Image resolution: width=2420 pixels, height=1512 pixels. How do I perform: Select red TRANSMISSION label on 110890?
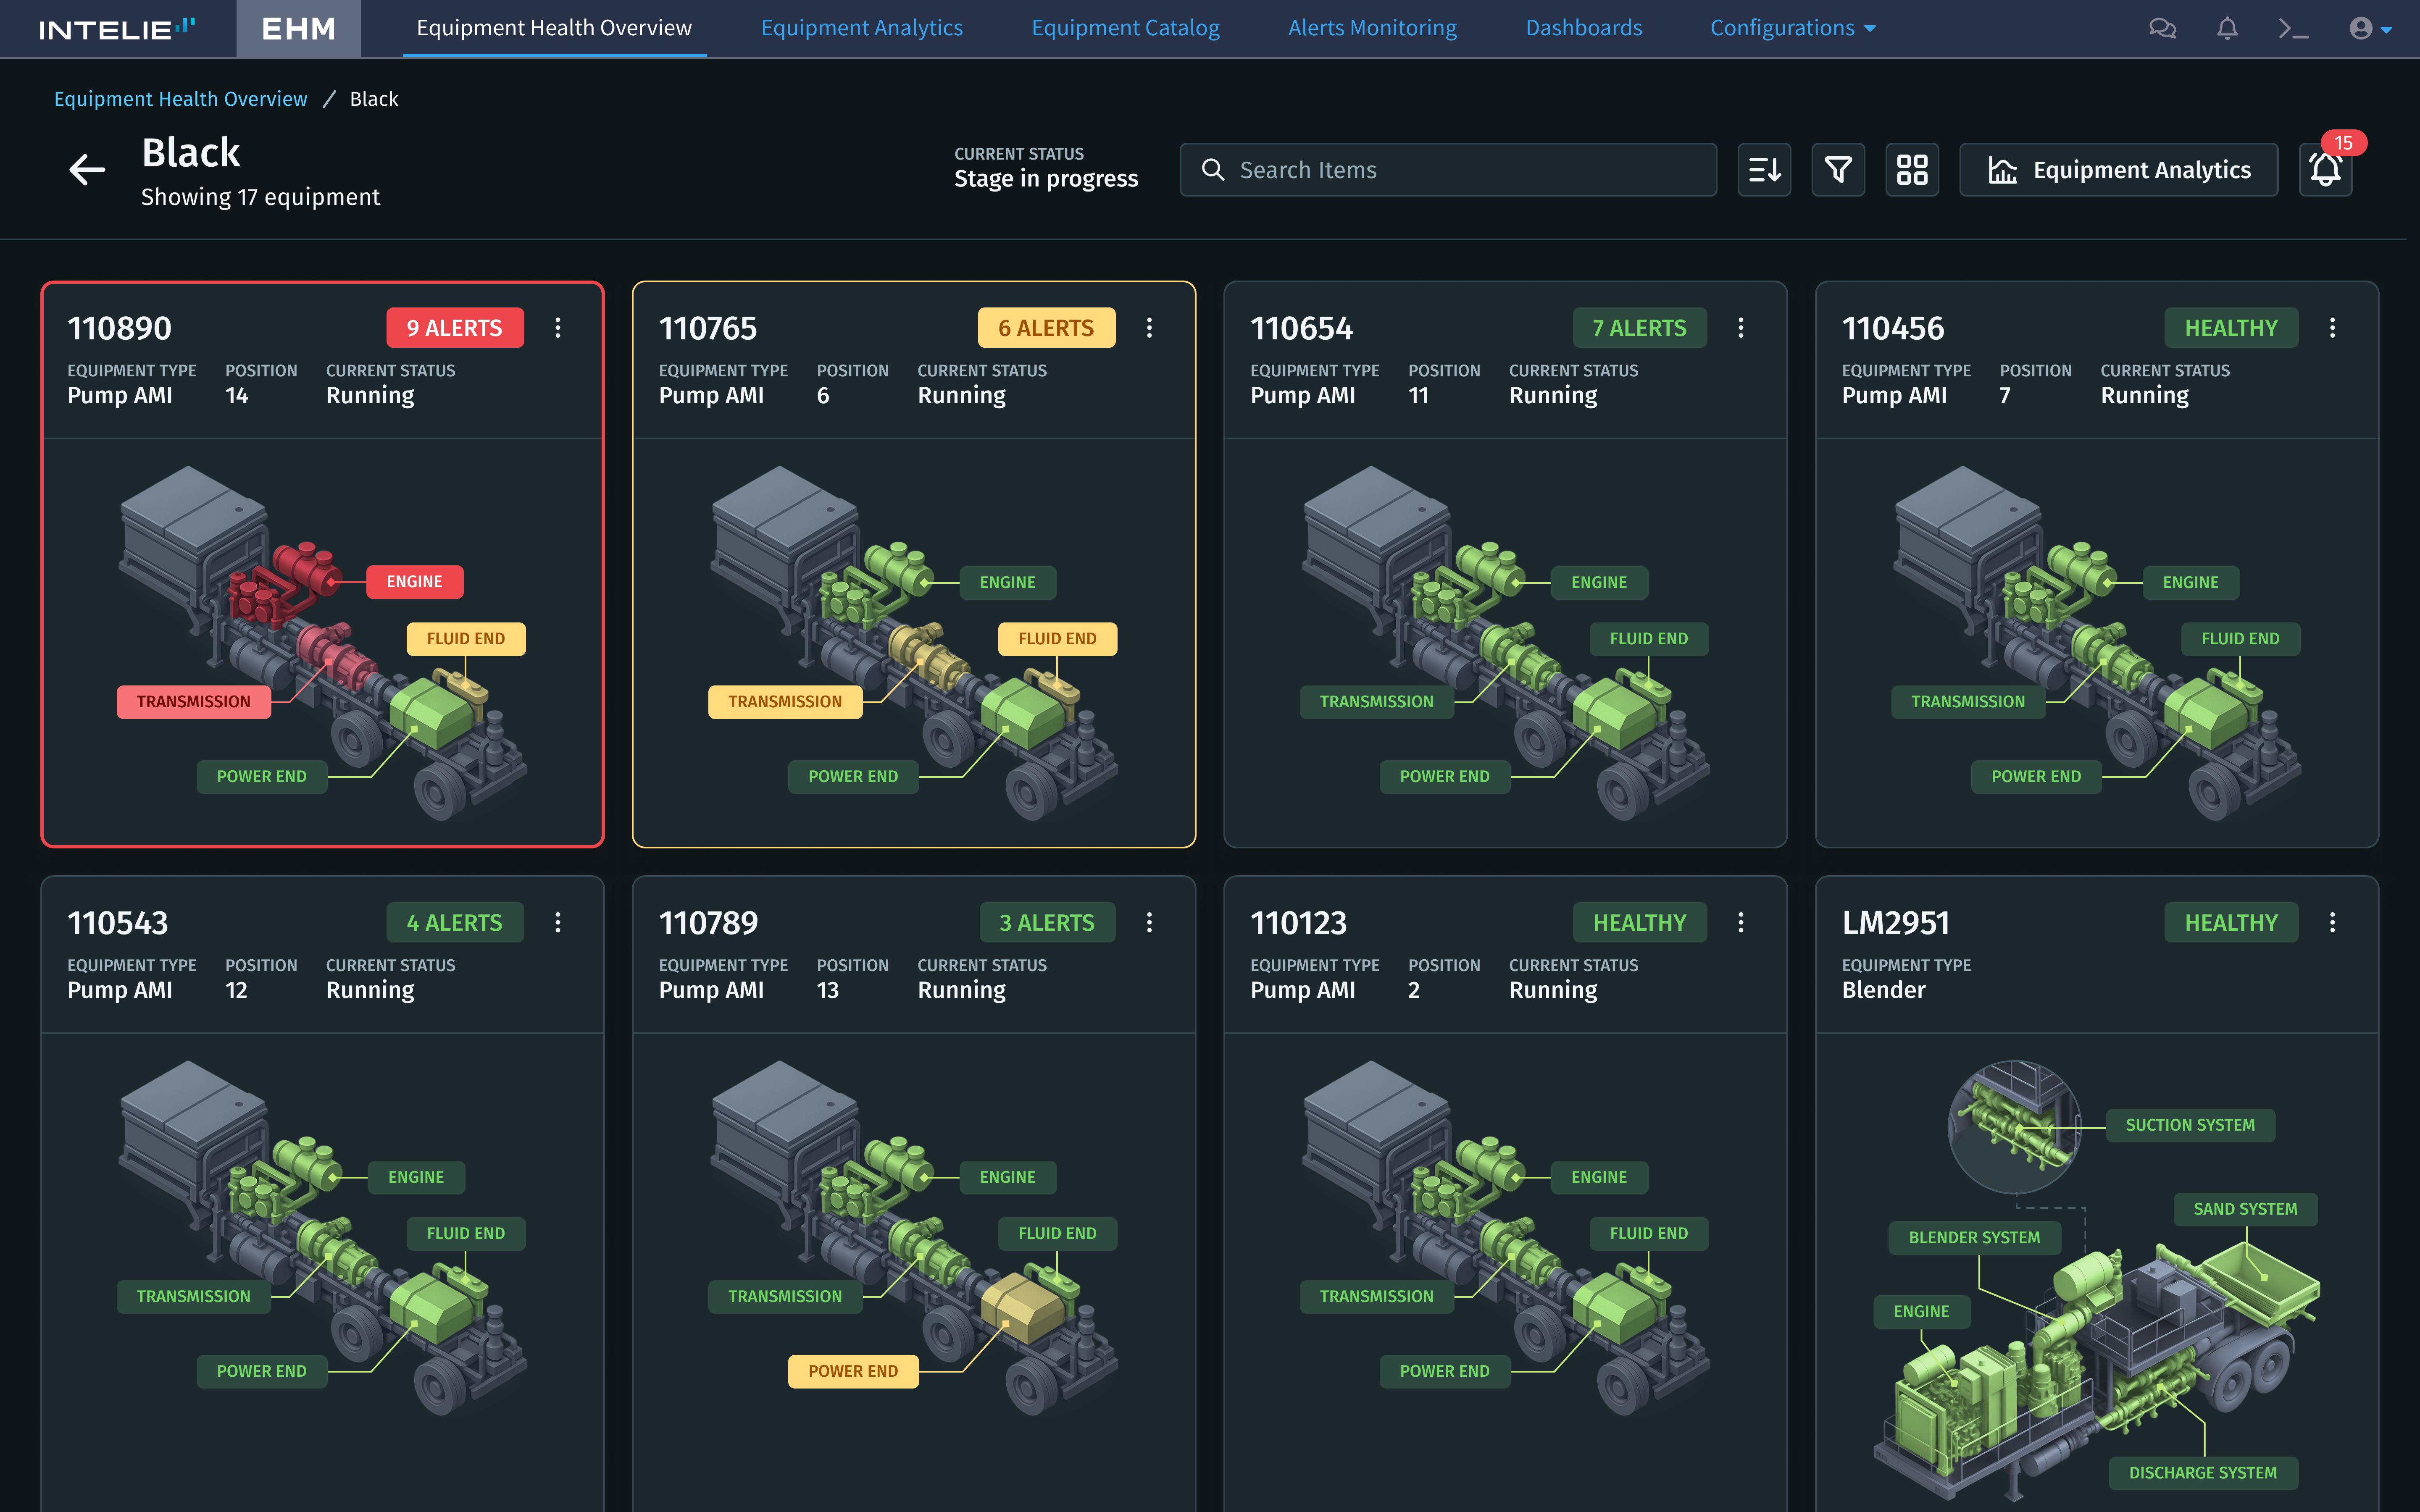coord(194,702)
